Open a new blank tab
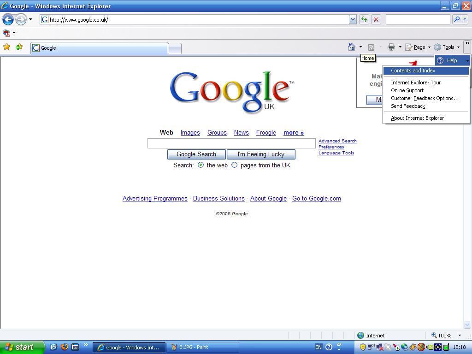The height and width of the screenshot is (354, 472). pyautogui.click(x=175, y=49)
